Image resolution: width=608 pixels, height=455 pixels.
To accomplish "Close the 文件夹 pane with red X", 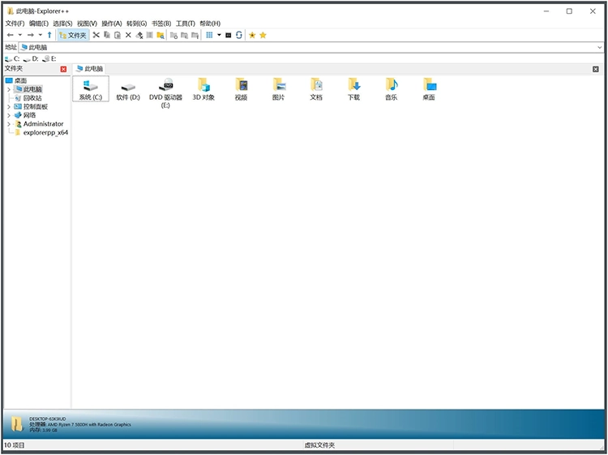I will [63, 69].
